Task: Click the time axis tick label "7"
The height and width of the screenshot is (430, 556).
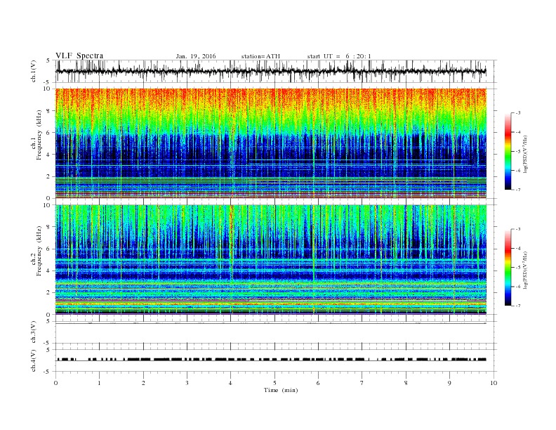Action: pyautogui.click(x=362, y=383)
